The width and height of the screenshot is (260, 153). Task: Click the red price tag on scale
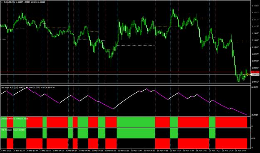[x=255, y=72]
